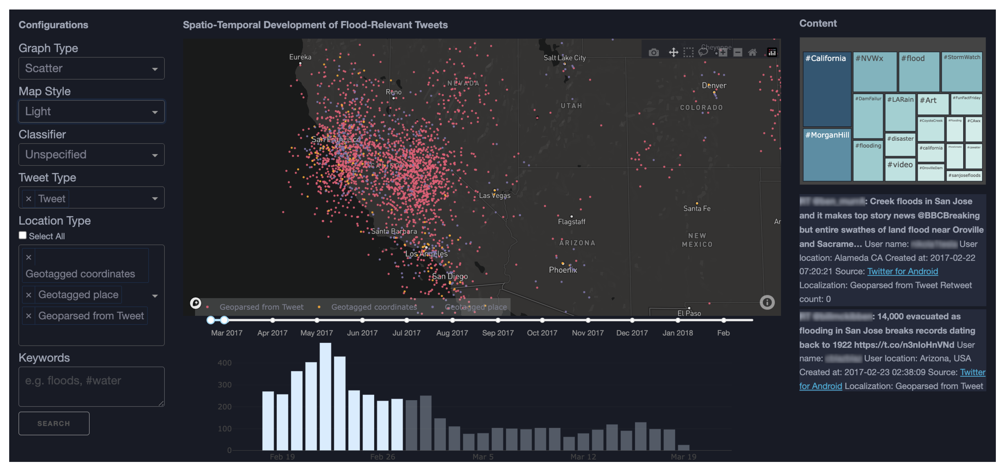Open the Map Style dropdown
The image size is (1006, 473).
91,112
